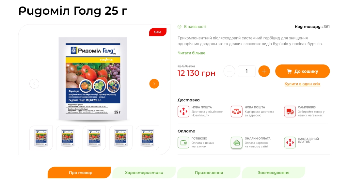Select the Призначення tab

pyautogui.click(x=209, y=173)
